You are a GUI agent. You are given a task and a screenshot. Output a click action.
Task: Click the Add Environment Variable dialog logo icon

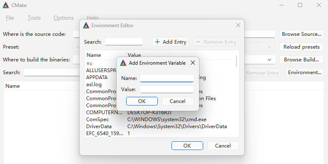(x=123, y=63)
